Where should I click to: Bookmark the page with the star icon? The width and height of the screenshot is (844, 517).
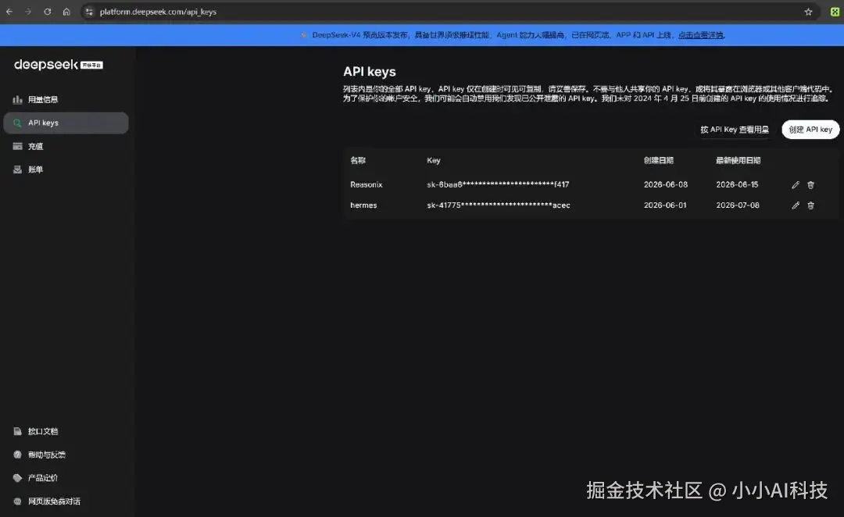coord(808,12)
